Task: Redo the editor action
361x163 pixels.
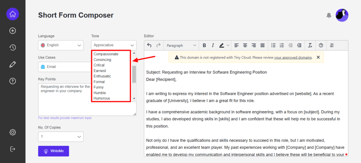Action: [x=158, y=46]
